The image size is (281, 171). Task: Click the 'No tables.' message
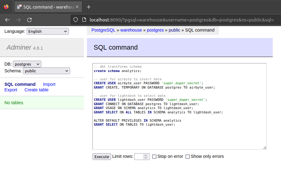[14, 103]
